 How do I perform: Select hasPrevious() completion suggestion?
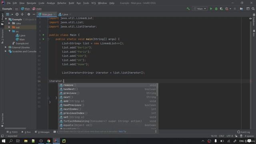pyautogui.click(x=108, y=105)
